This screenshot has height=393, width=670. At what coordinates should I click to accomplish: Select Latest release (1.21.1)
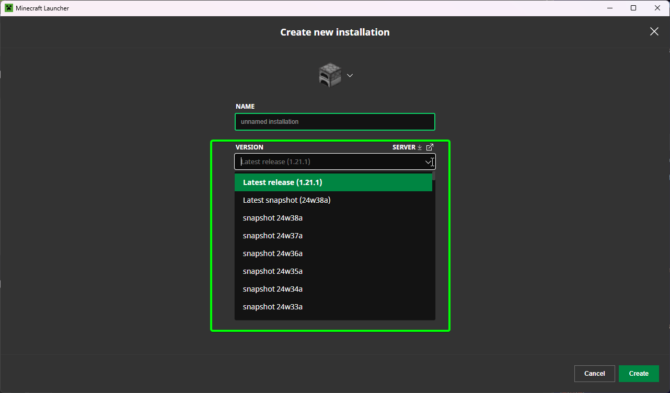(x=333, y=182)
